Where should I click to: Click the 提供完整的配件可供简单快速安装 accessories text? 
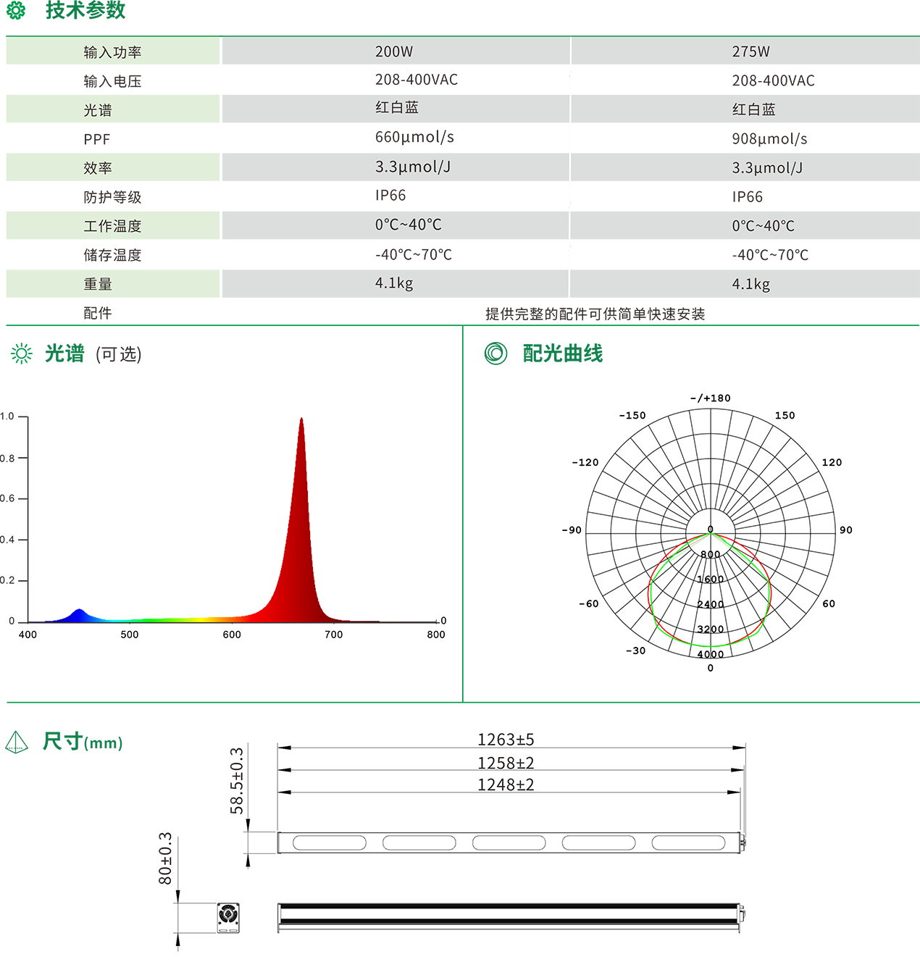[595, 314]
